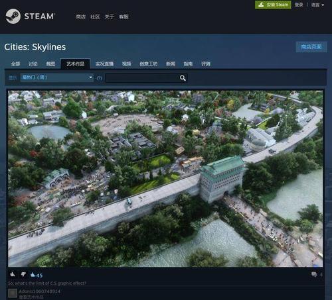
Task: Switch to the 创意工坊 workshop tab
Action: pyautogui.click(x=148, y=64)
